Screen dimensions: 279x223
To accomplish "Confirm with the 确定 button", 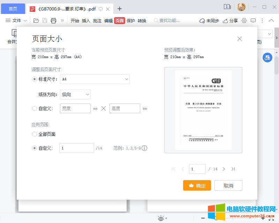I will click(197, 185).
